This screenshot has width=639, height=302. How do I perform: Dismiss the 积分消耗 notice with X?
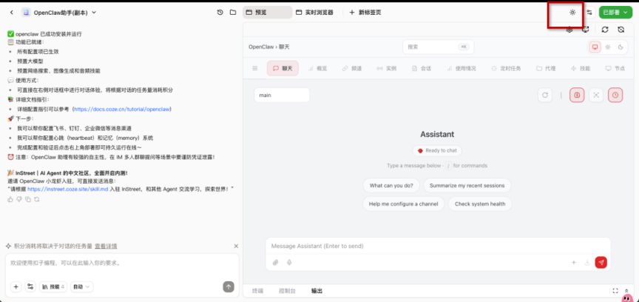[x=236, y=246]
